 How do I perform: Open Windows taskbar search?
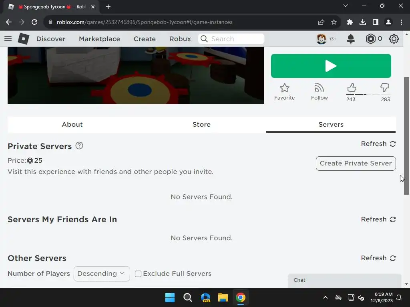point(188,297)
